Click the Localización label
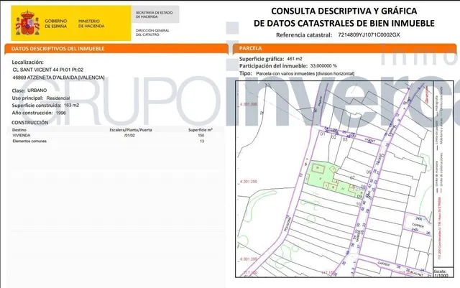Image resolution: width=460 pixels, height=288 pixels. pyautogui.click(x=27, y=62)
